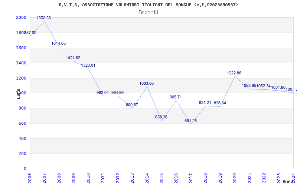
Task: Select the data label 1323.01
Action: [x=88, y=65]
